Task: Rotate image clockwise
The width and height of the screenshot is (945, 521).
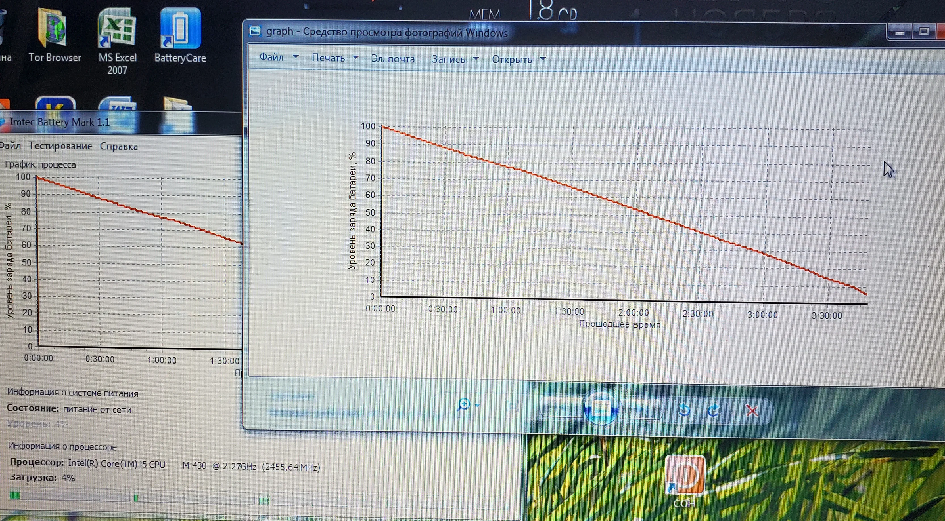Action: (x=713, y=410)
